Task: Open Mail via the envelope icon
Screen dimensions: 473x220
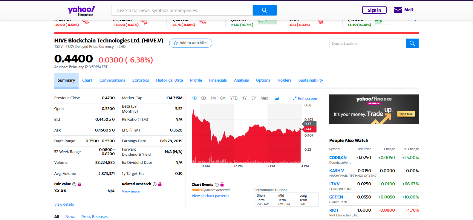Action: click(x=398, y=10)
